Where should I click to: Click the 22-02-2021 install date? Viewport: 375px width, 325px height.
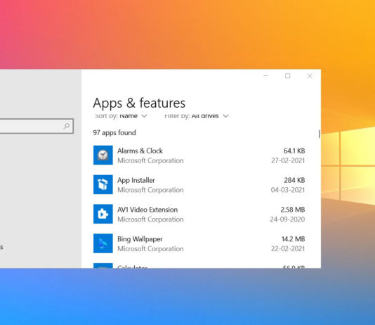[288, 249]
